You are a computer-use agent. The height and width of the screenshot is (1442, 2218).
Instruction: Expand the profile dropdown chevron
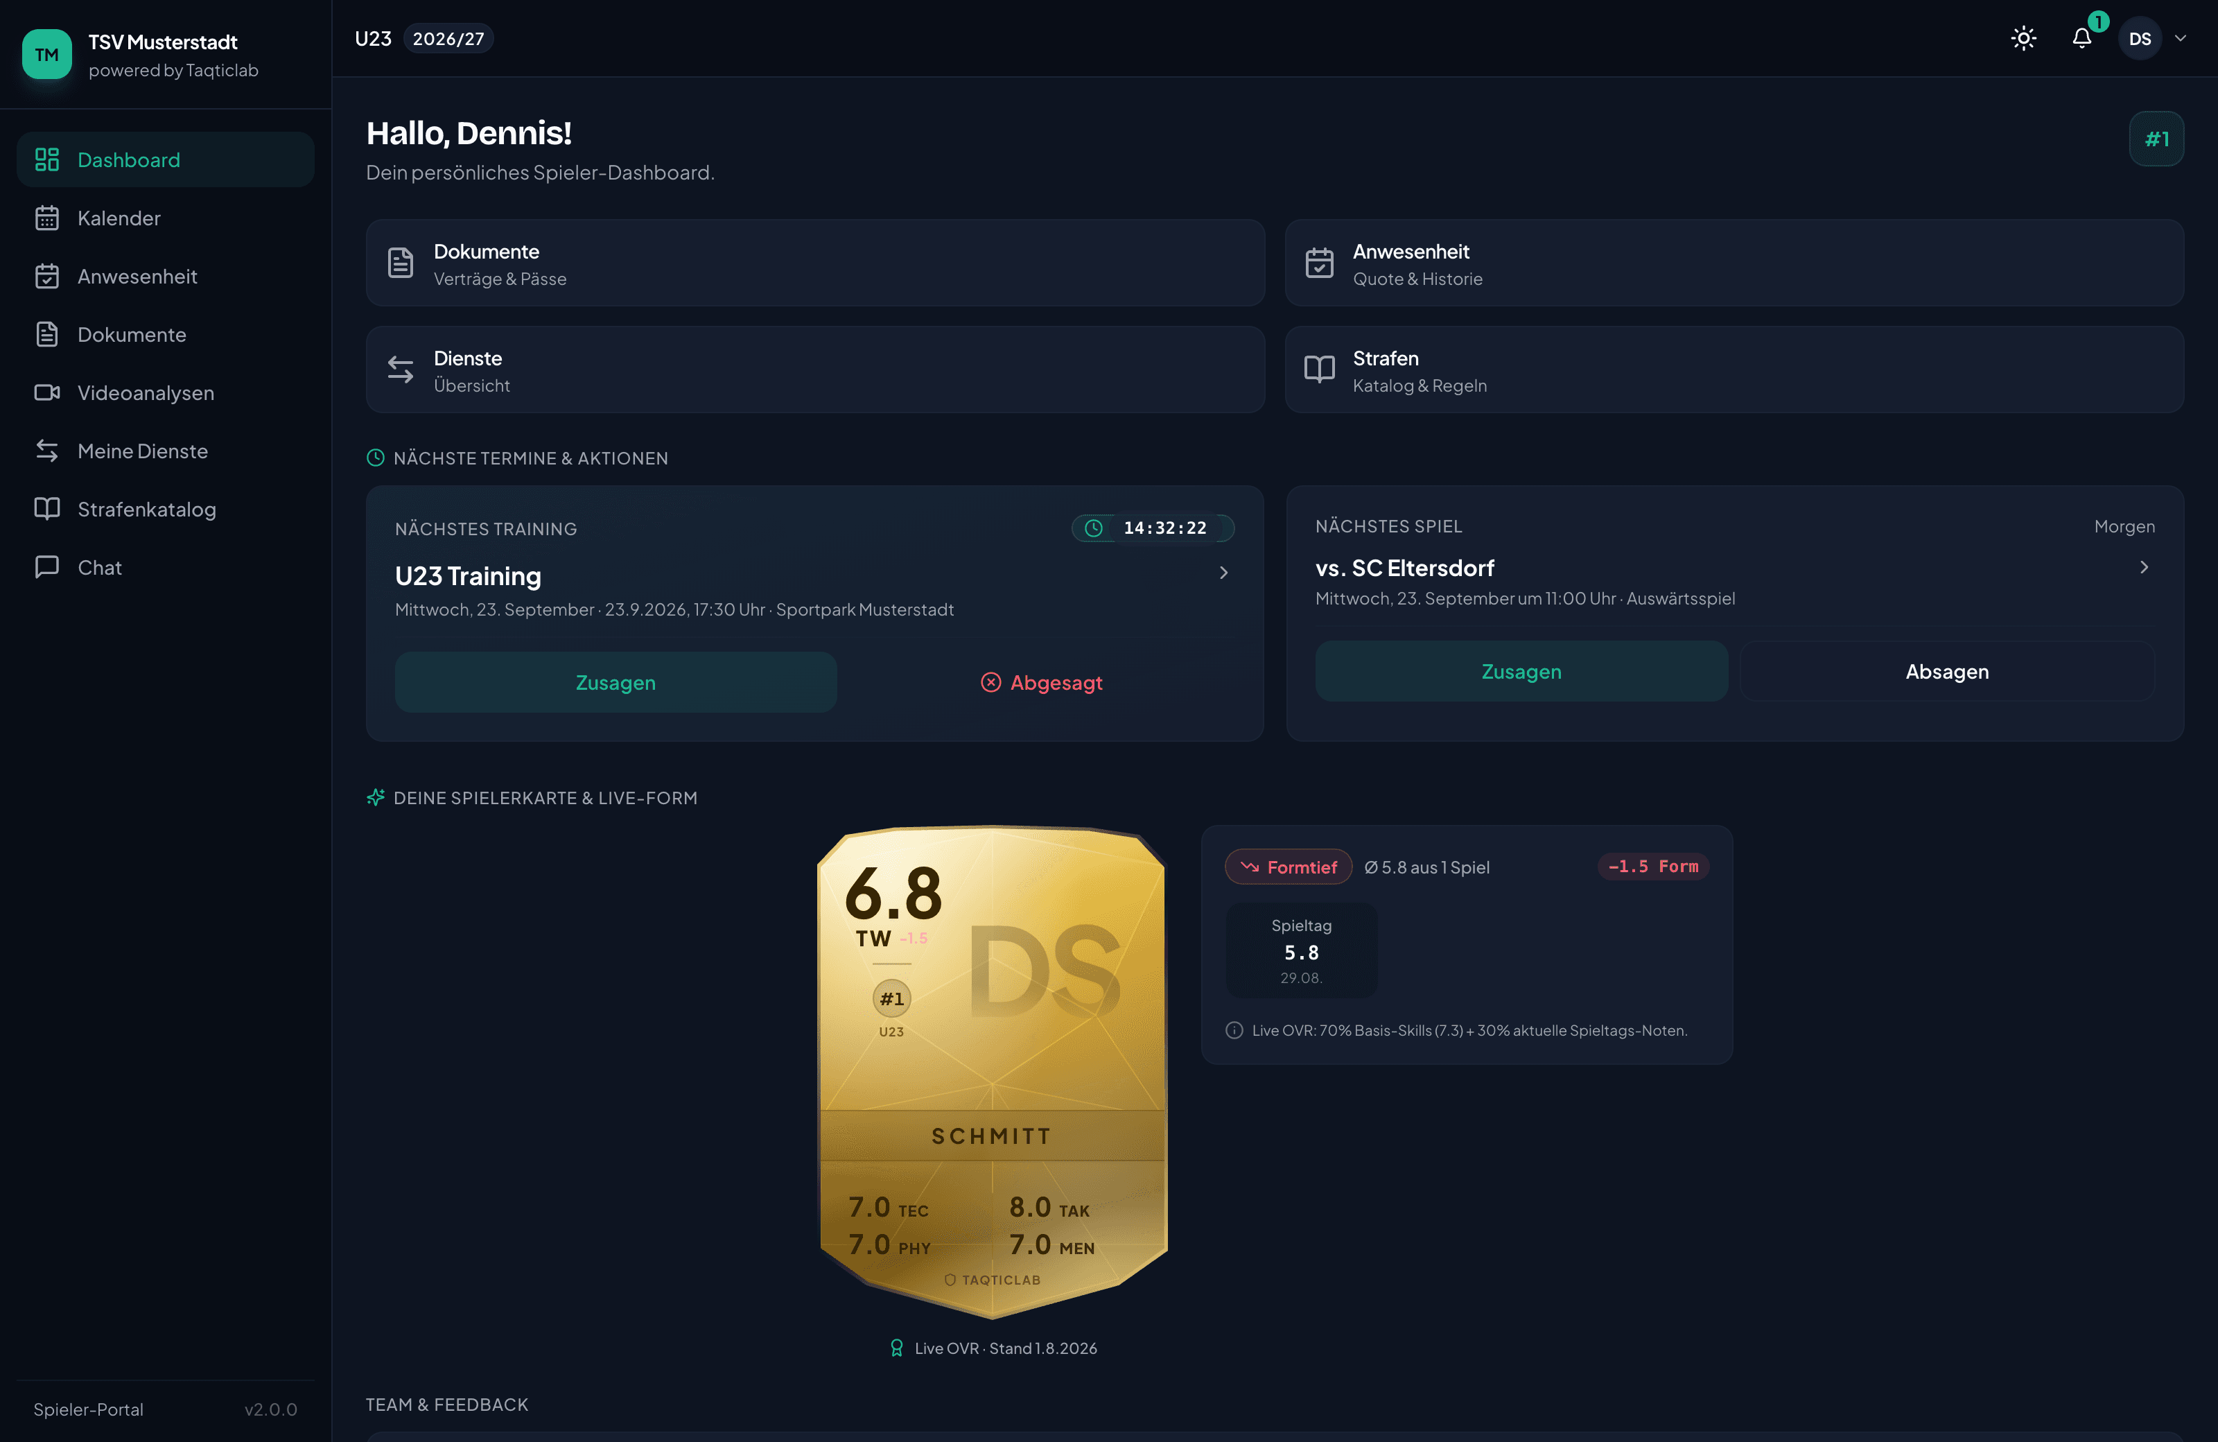2181,38
